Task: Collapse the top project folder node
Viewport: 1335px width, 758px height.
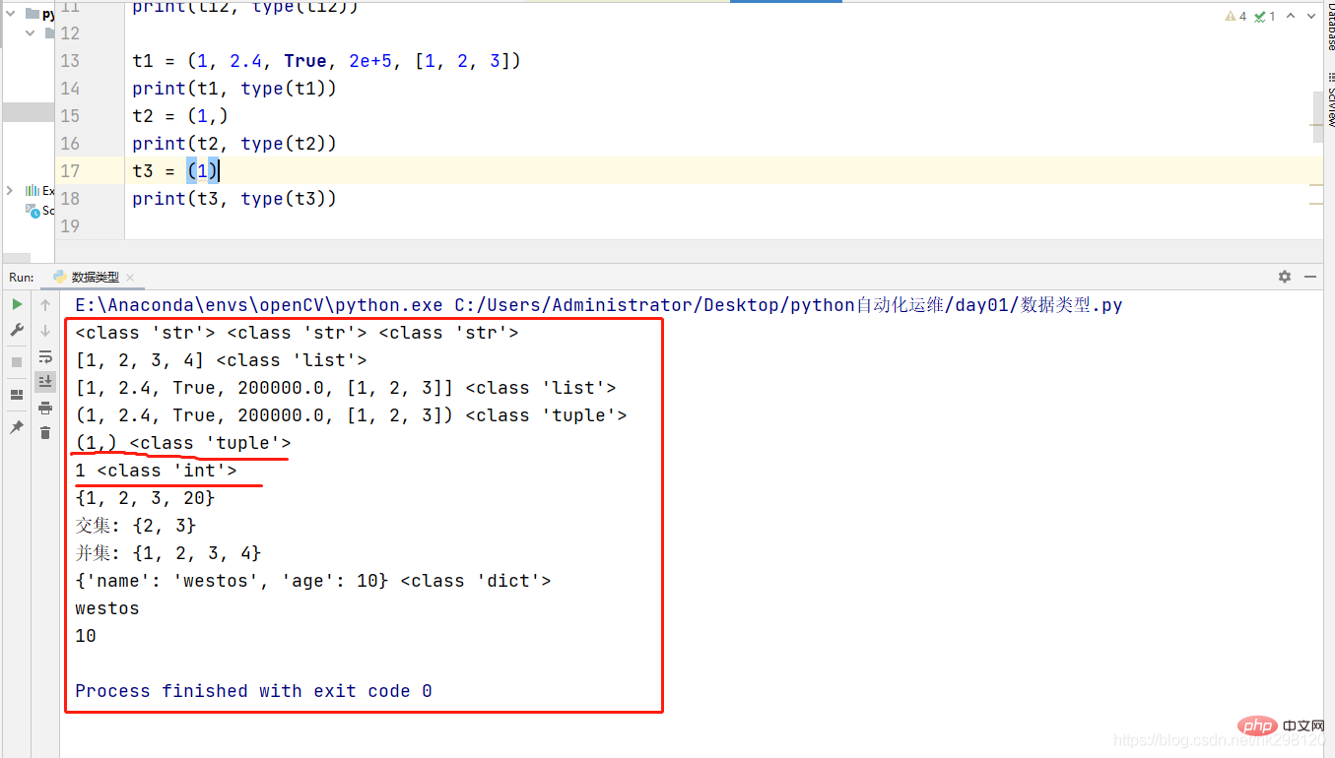Action: point(10,14)
